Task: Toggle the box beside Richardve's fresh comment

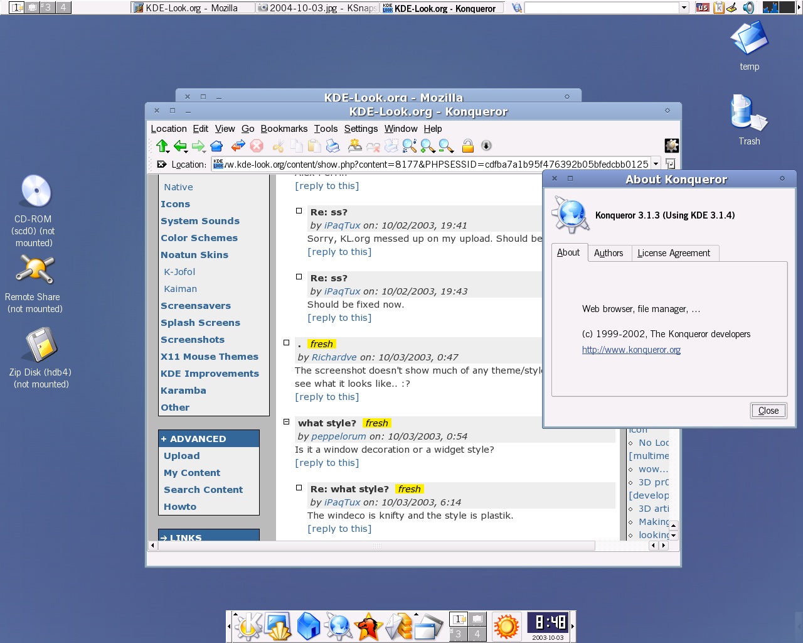Action: 286,343
